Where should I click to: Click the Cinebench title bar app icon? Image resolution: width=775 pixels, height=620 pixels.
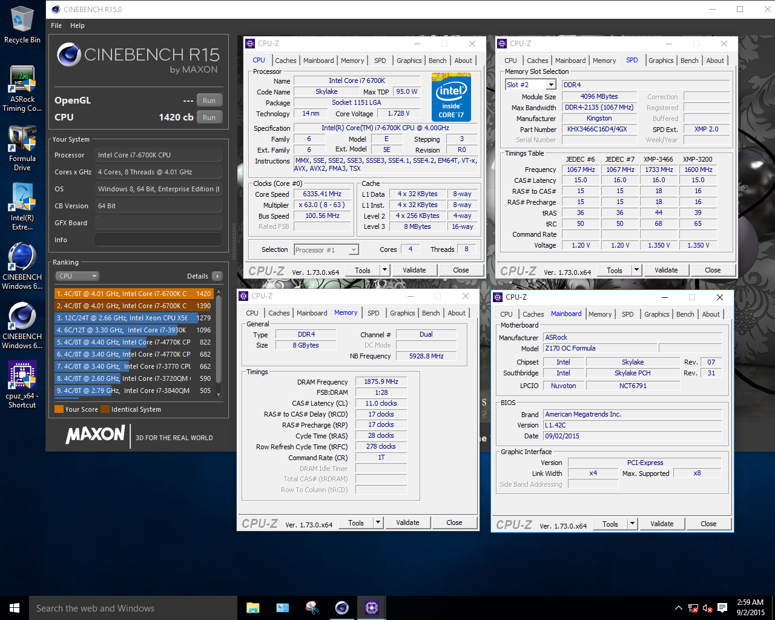pos(56,9)
